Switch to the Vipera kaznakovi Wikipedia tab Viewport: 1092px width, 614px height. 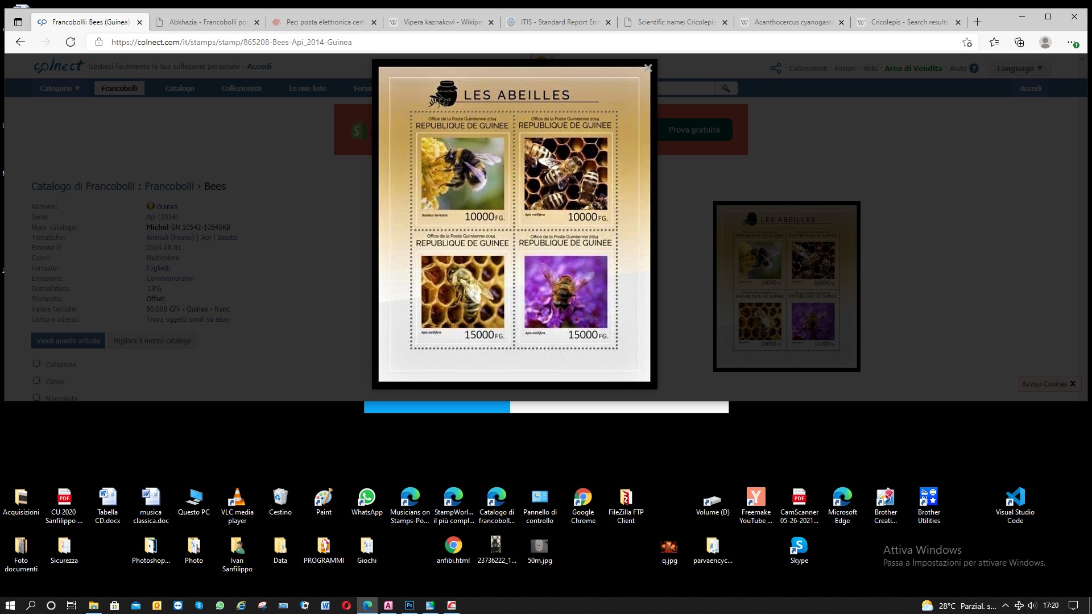[442, 22]
